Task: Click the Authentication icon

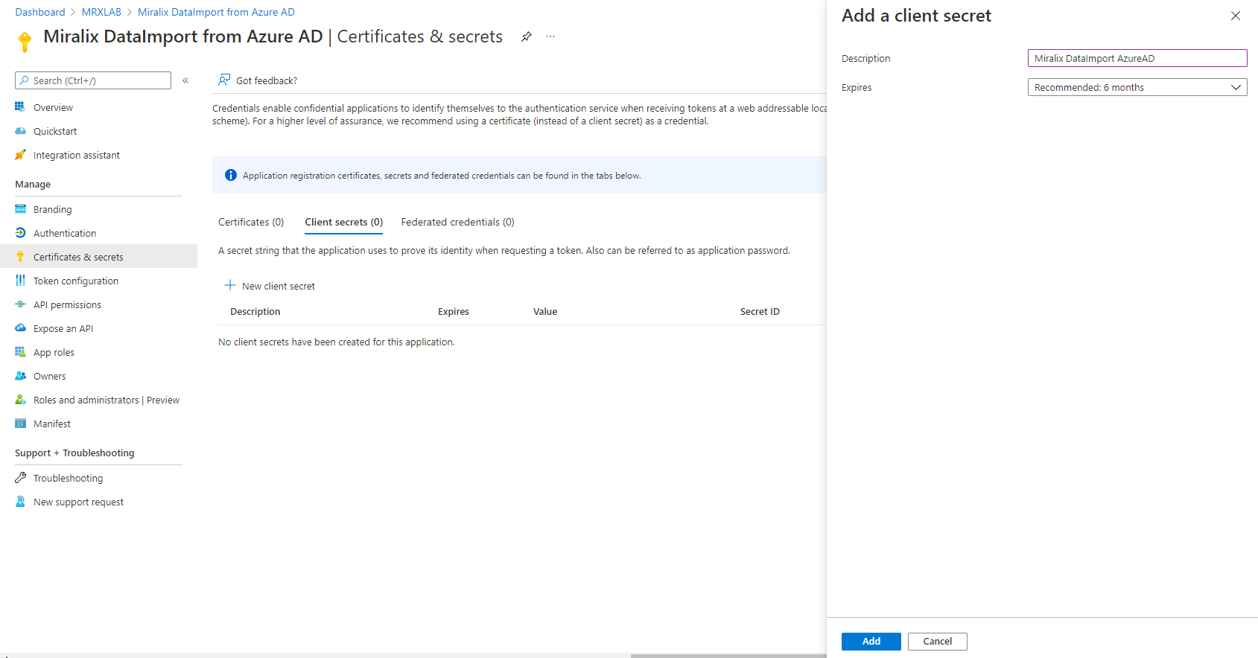Action: pyautogui.click(x=20, y=233)
